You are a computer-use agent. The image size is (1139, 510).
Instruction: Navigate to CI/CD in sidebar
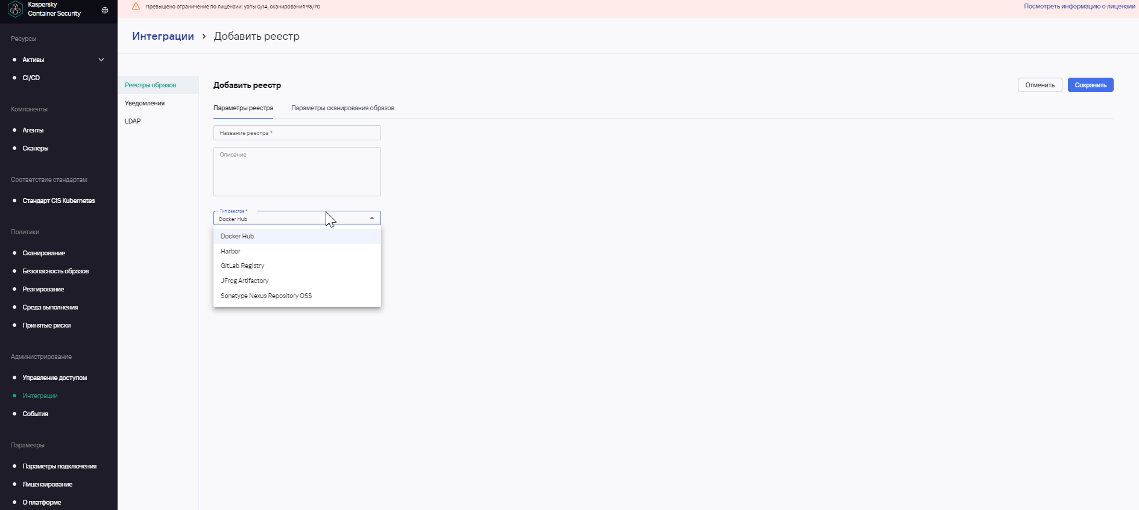pos(31,78)
